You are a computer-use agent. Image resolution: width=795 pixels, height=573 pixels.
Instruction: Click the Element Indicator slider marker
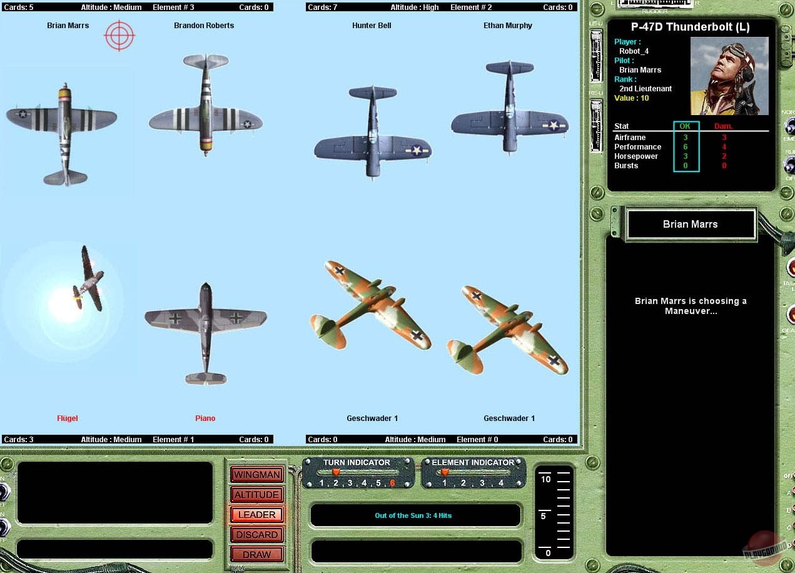pyautogui.click(x=445, y=473)
